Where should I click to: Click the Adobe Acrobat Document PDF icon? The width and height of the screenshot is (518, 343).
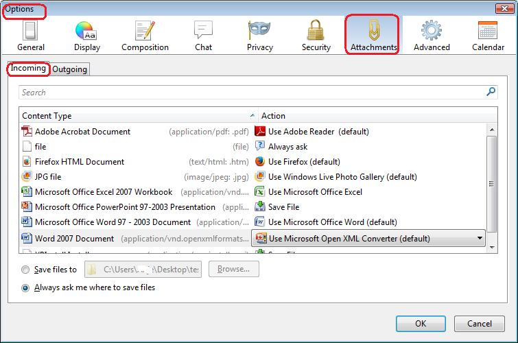coord(27,131)
